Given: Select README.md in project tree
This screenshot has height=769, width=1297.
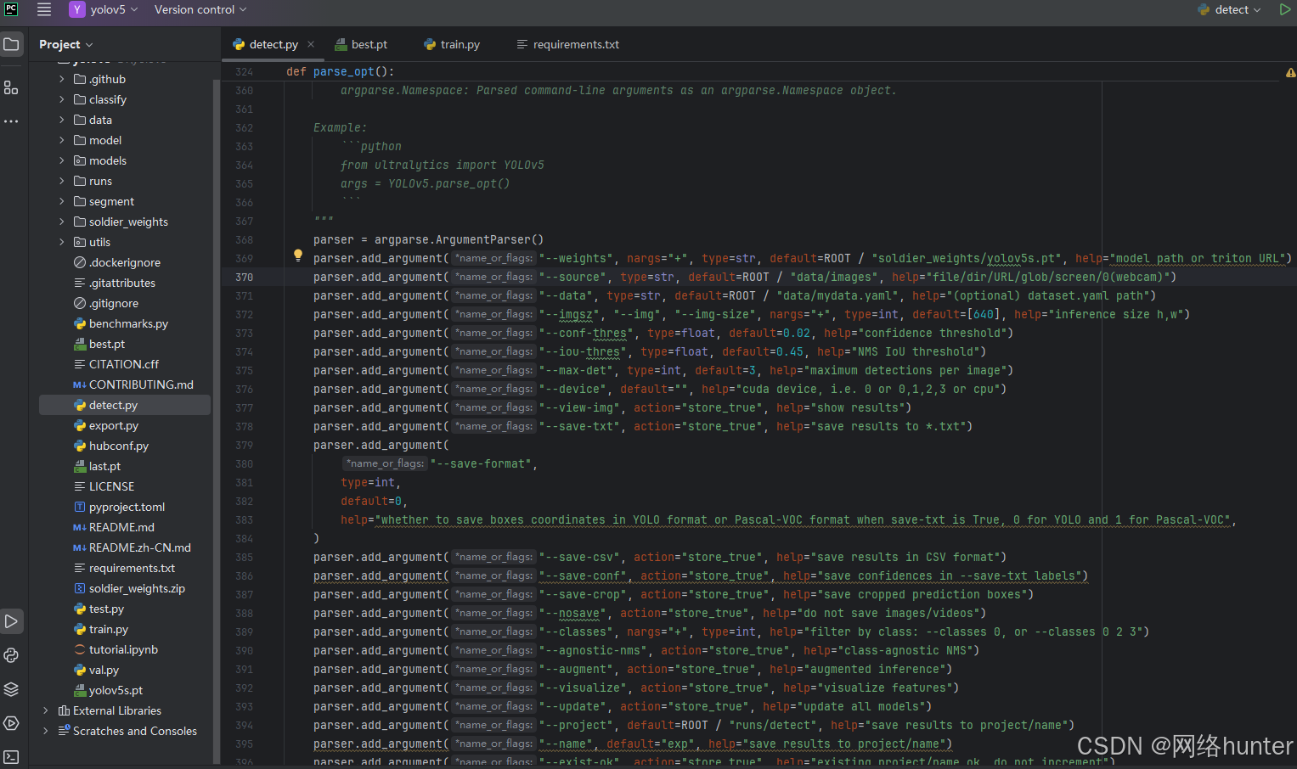Looking at the screenshot, I should click(x=114, y=527).
